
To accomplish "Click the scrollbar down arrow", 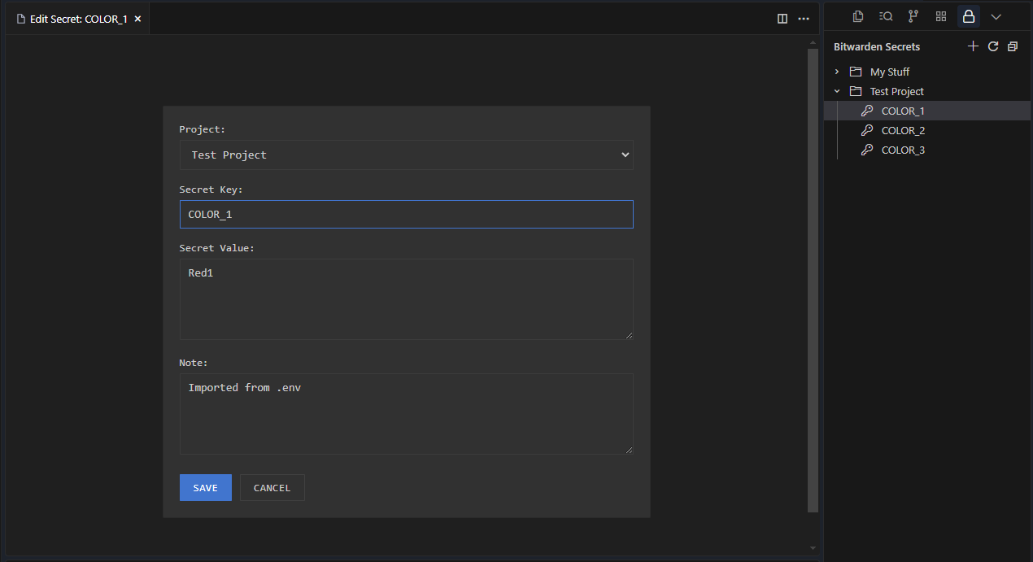I will pos(813,548).
